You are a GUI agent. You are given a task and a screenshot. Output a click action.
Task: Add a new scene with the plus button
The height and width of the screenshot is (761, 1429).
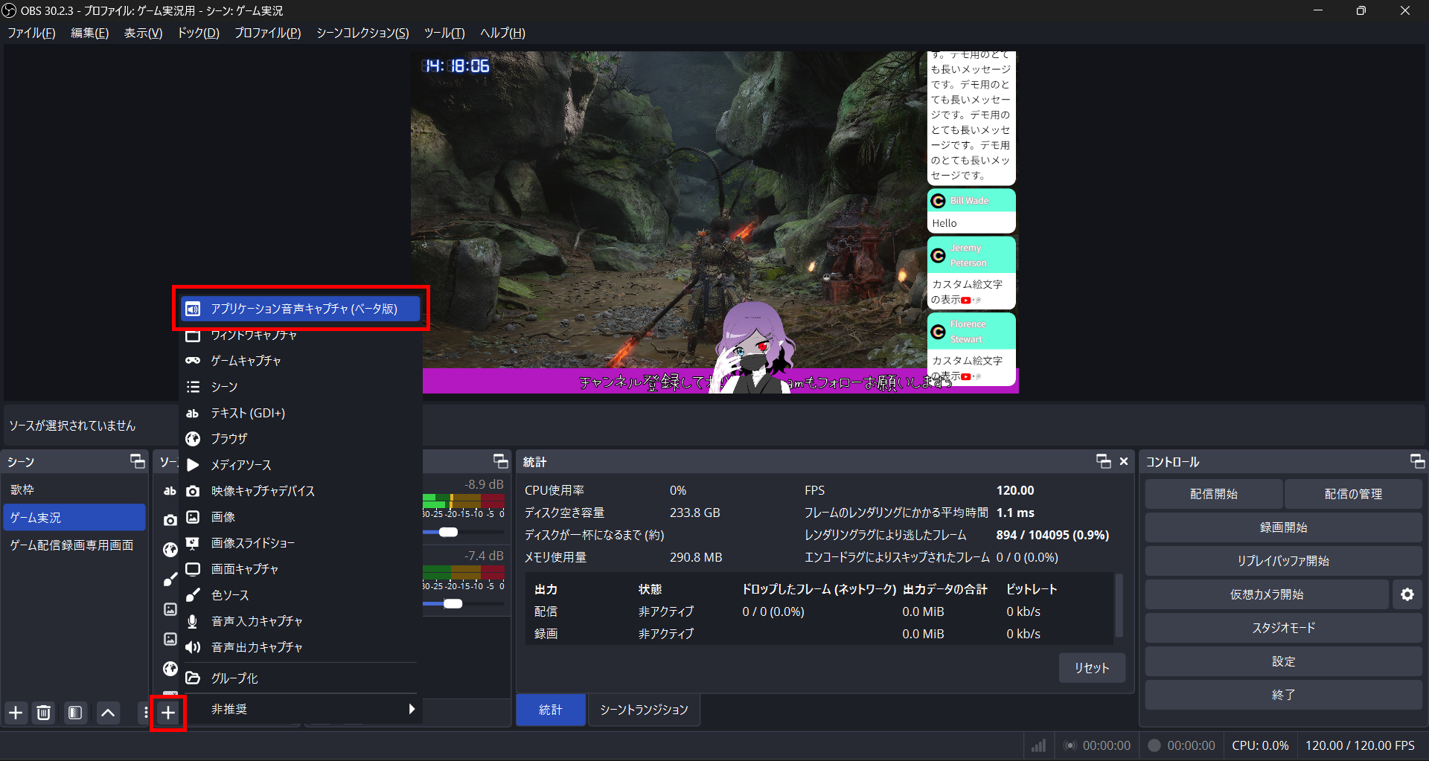[x=16, y=713]
